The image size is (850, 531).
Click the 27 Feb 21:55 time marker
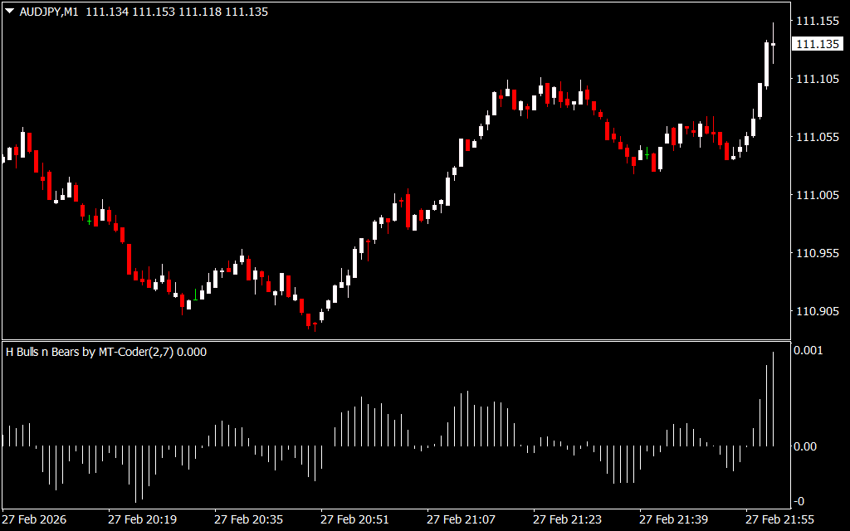click(779, 519)
